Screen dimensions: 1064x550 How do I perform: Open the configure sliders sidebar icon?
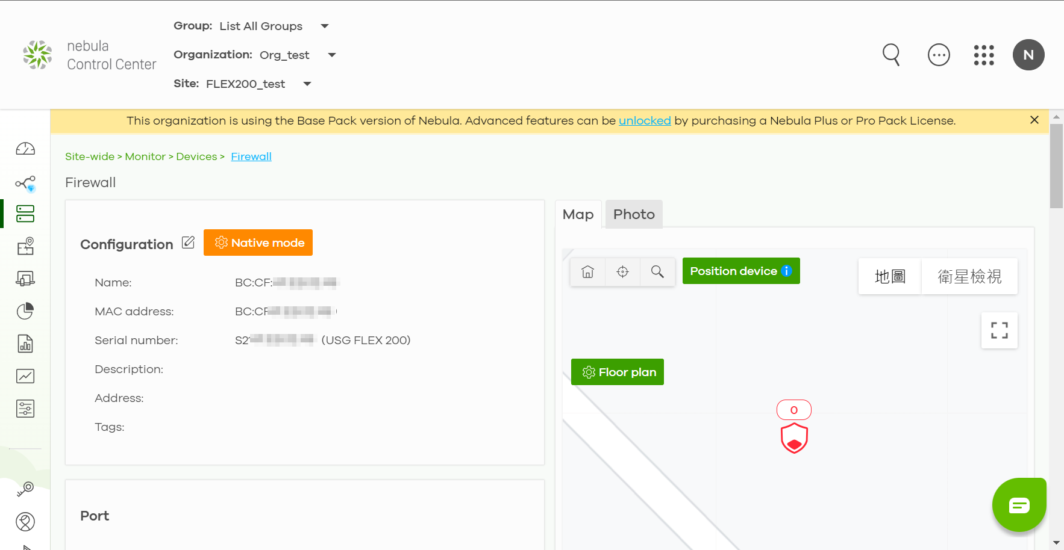pos(25,409)
